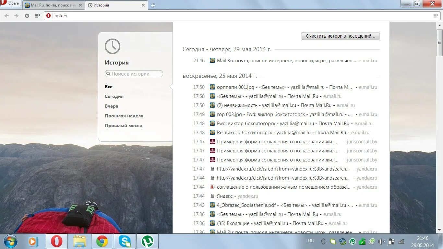Focus the Поиск в истории search field

click(134, 74)
